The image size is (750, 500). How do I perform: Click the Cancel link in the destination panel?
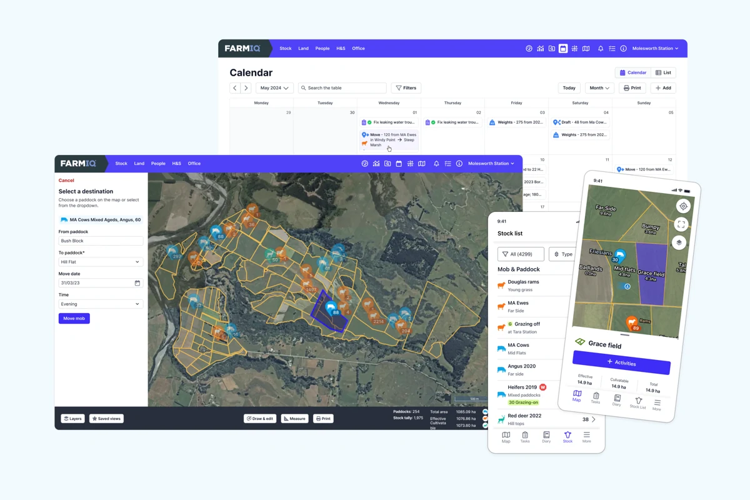[x=66, y=181]
